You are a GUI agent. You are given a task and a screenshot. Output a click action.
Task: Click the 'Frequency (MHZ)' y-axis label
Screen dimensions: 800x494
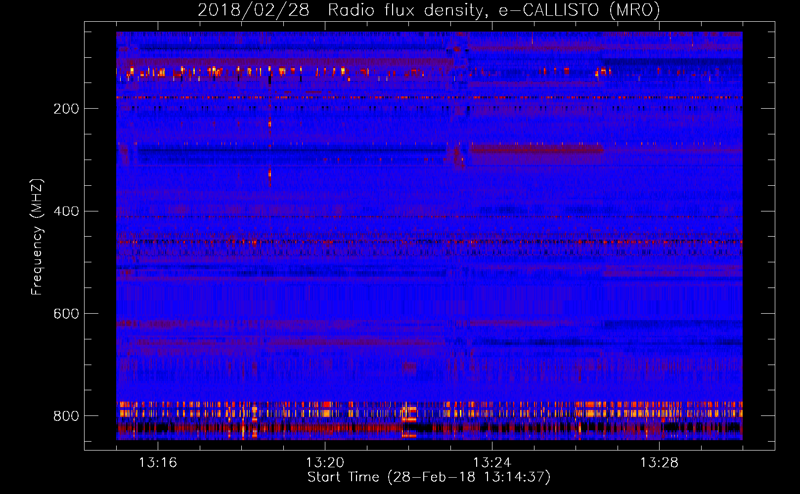[x=37, y=237]
